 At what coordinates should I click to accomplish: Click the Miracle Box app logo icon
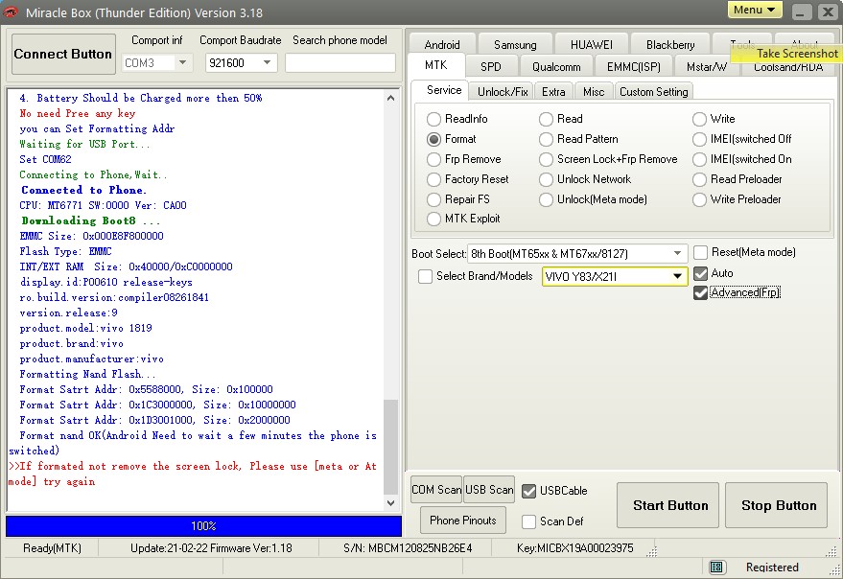pos(11,12)
